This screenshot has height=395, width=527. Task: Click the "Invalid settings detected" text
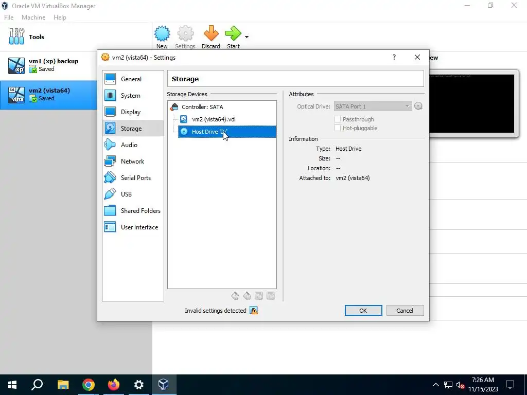pyautogui.click(x=216, y=311)
